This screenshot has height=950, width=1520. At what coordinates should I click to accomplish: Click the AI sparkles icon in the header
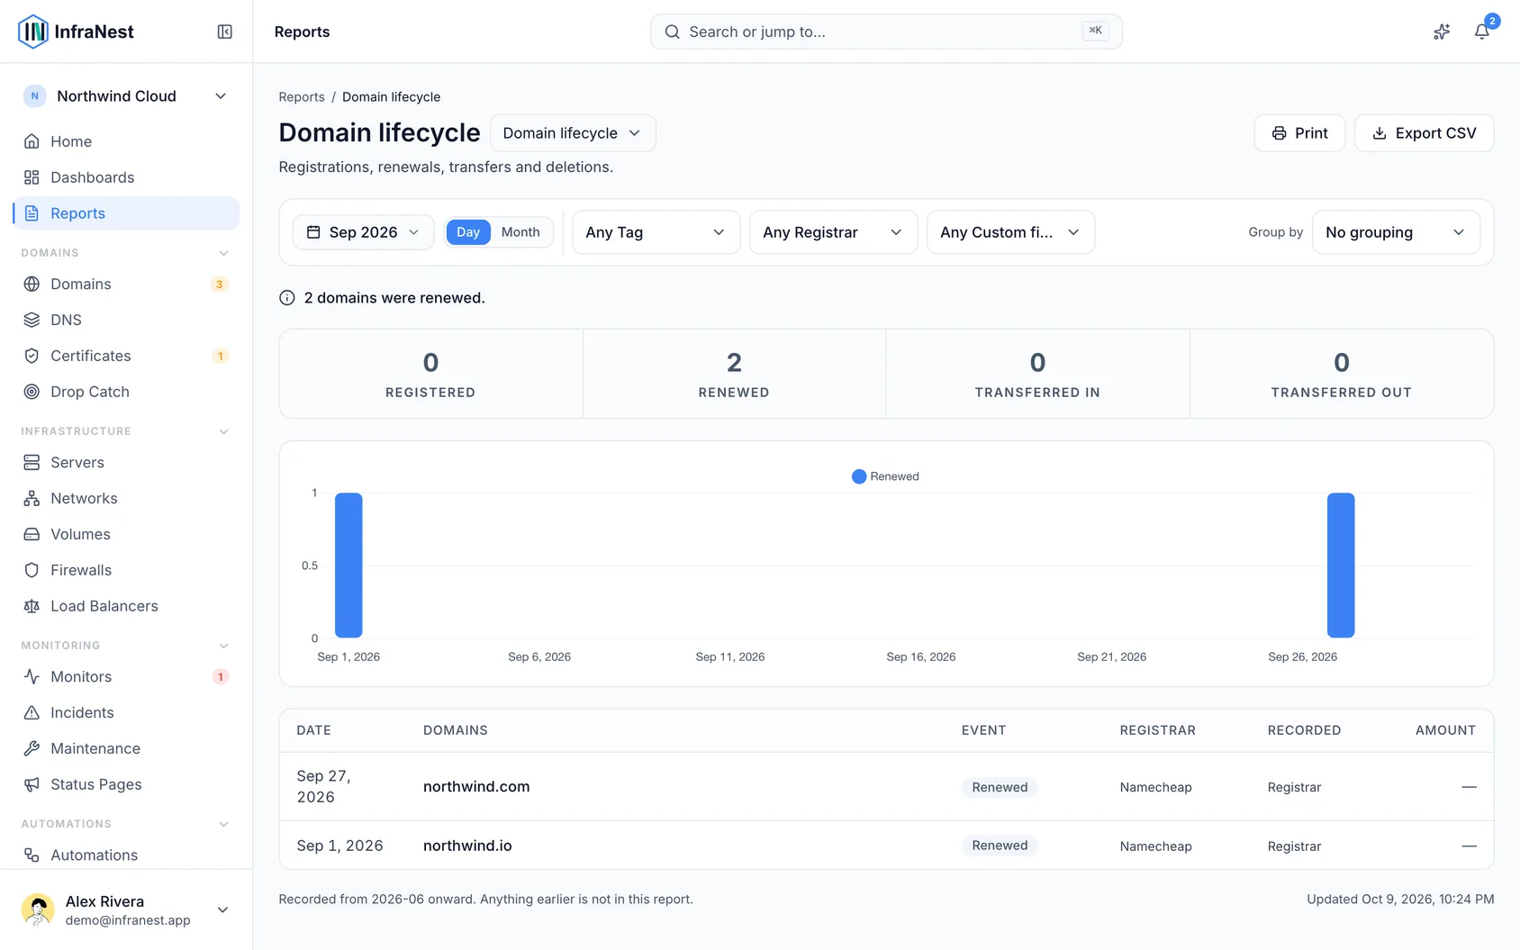click(1442, 32)
